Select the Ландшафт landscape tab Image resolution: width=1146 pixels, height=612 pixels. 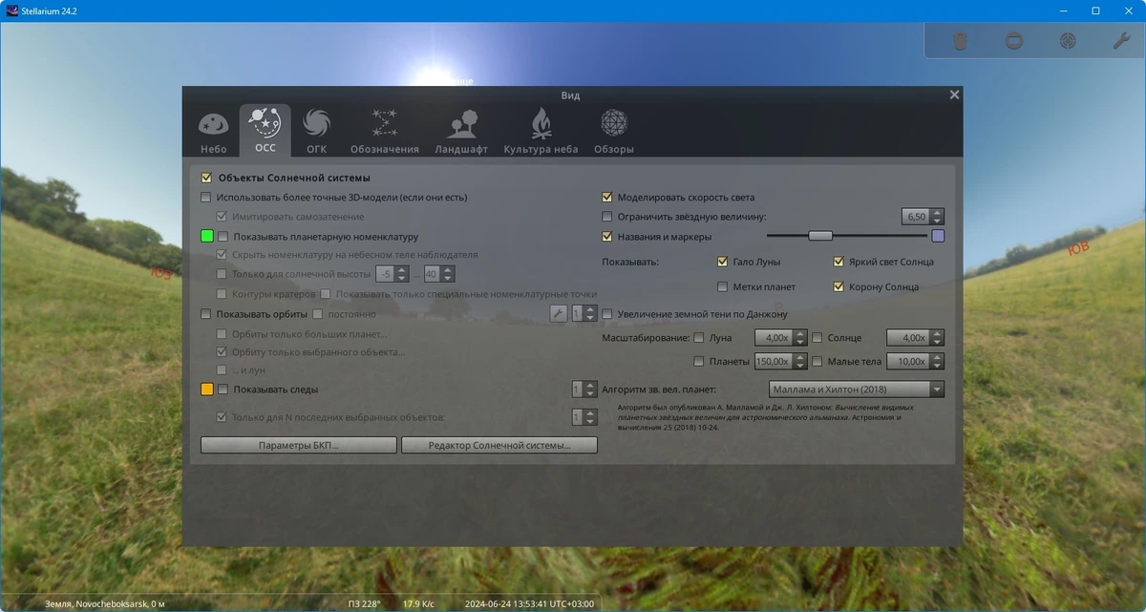point(461,131)
